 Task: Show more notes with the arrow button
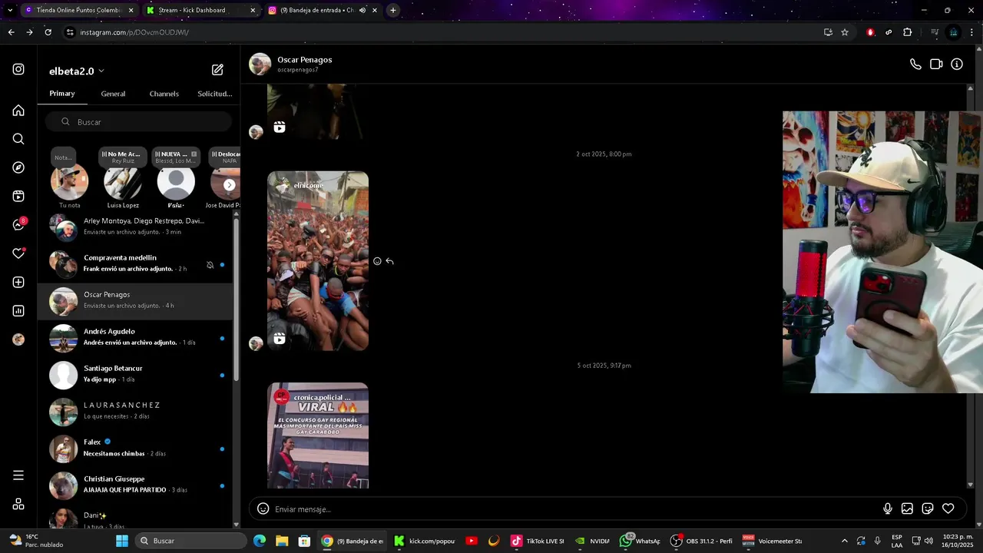coord(229,184)
